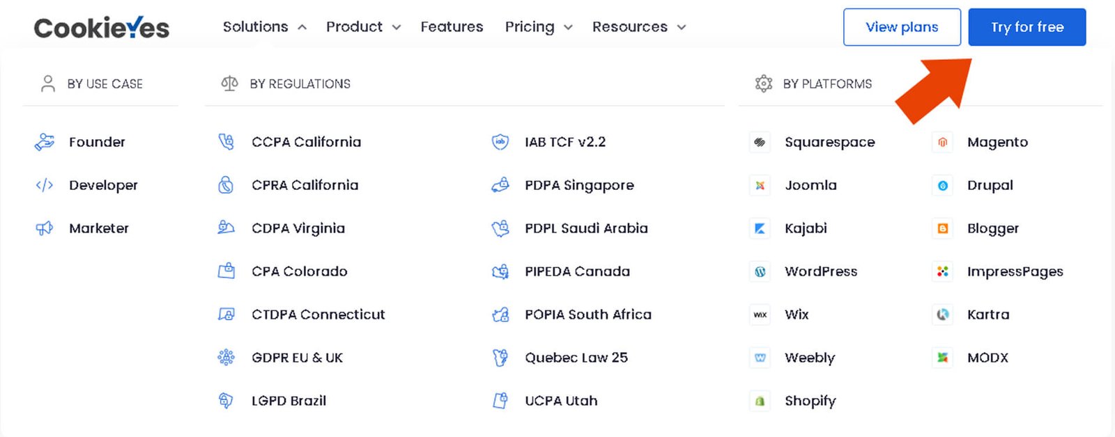Click the PIPEDA Canada icon

[500, 271]
